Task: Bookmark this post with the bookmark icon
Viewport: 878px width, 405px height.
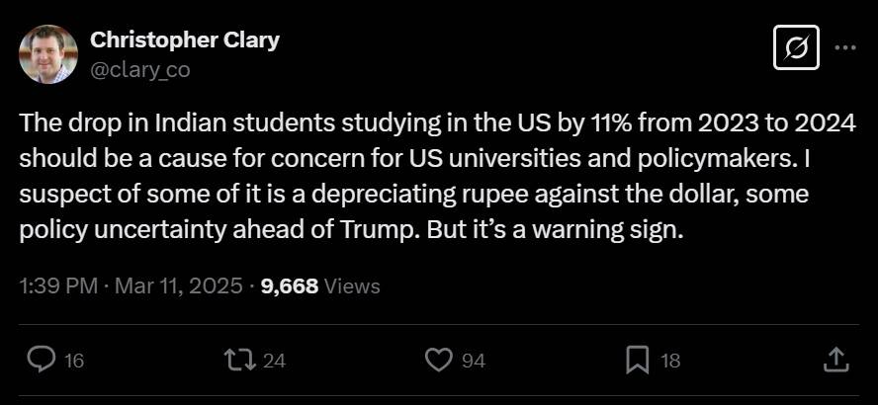Action: pos(637,360)
